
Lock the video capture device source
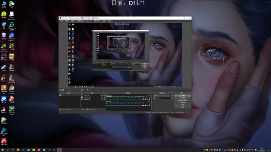coord(104,97)
